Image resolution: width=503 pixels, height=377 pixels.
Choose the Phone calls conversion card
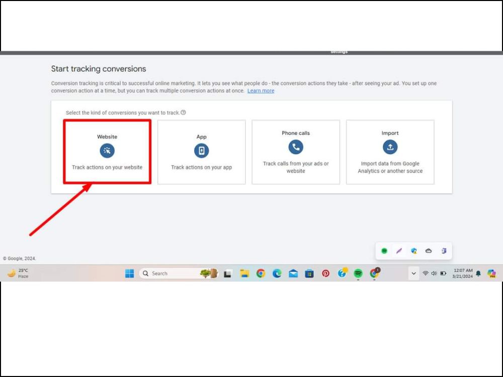pos(296,152)
